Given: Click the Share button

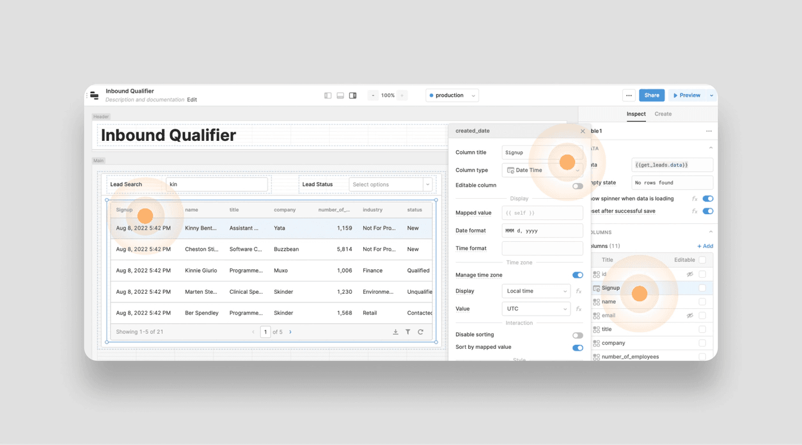Looking at the screenshot, I should [x=652, y=96].
